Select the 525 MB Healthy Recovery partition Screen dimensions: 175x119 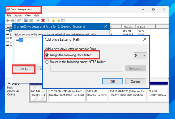[158, 93]
